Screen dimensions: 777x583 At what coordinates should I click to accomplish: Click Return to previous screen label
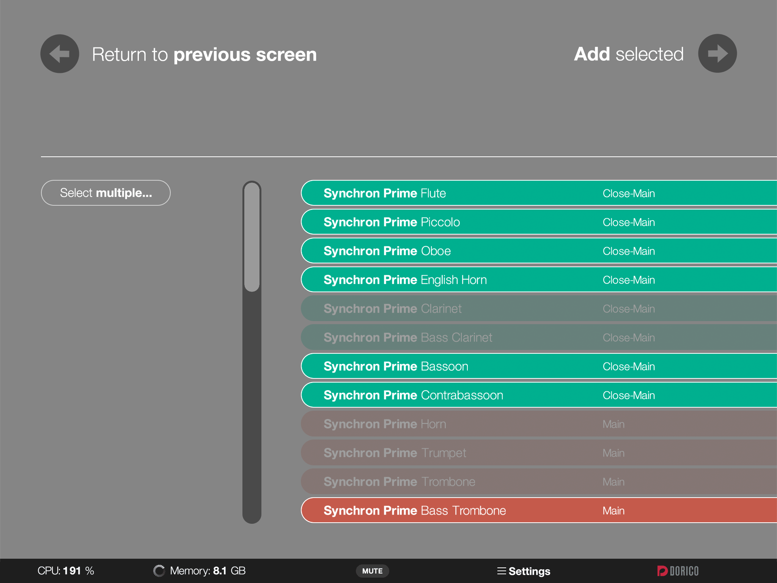(x=204, y=54)
